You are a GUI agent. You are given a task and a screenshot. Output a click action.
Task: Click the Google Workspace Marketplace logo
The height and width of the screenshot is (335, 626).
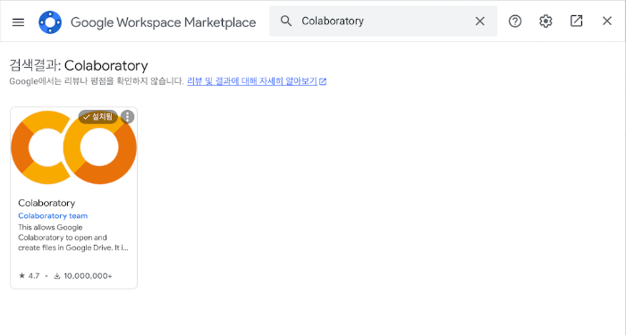pyautogui.click(x=50, y=22)
